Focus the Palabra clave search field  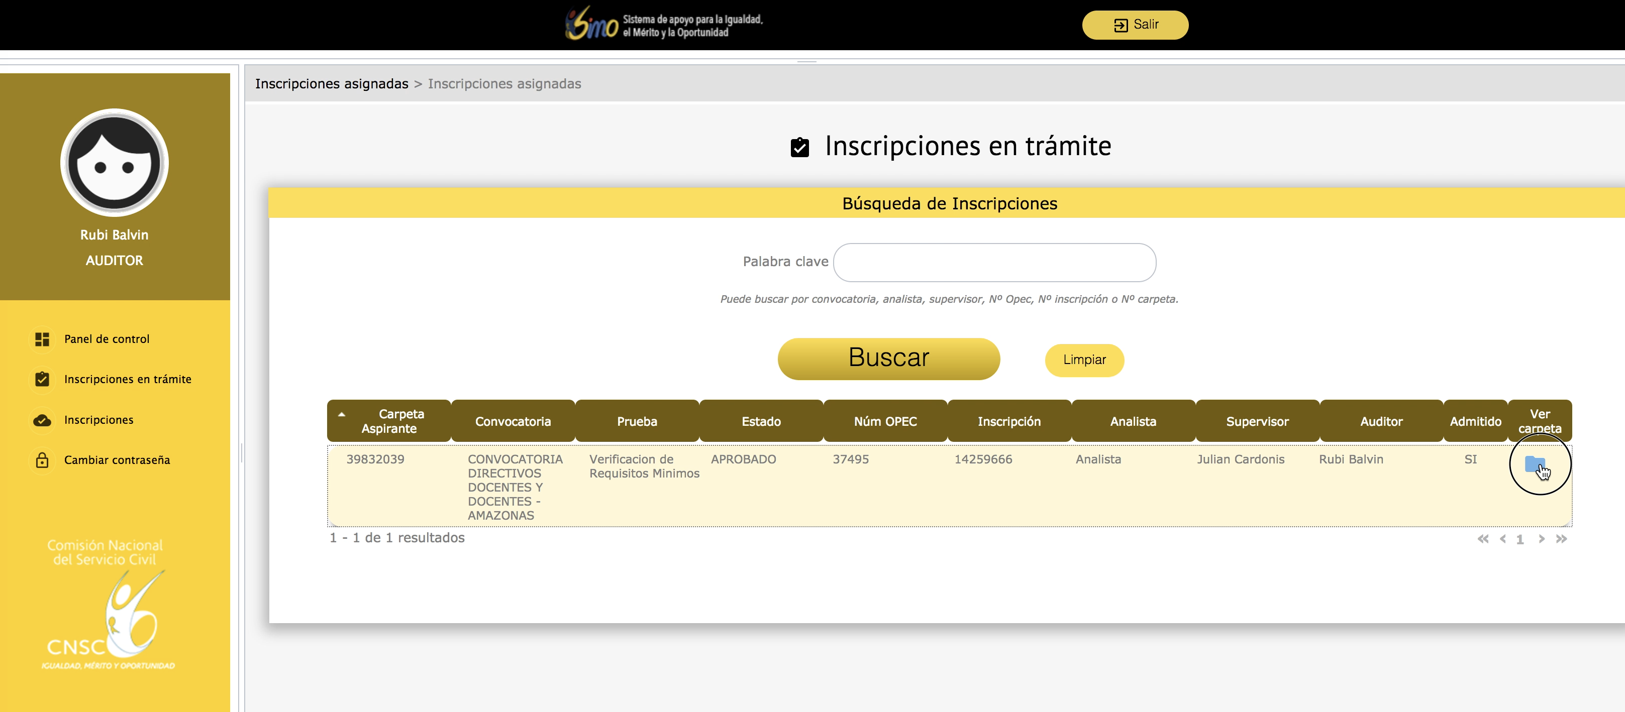pyautogui.click(x=994, y=262)
